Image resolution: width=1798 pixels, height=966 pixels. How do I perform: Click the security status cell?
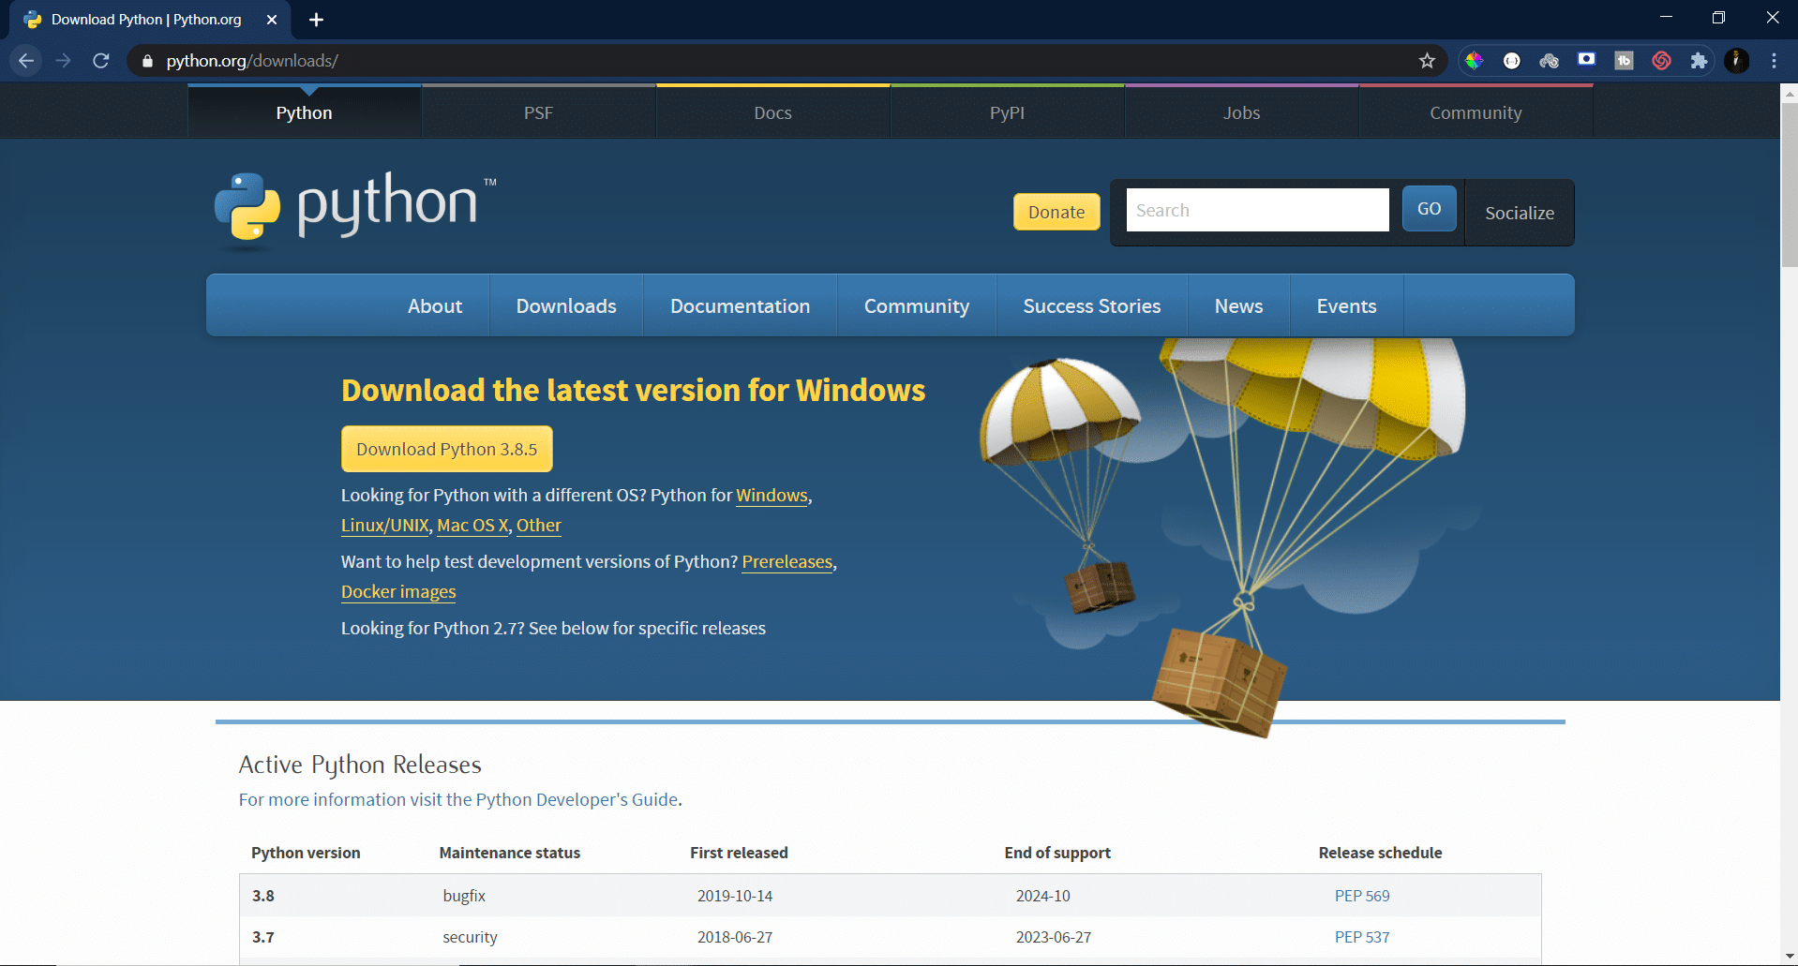pos(470,937)
